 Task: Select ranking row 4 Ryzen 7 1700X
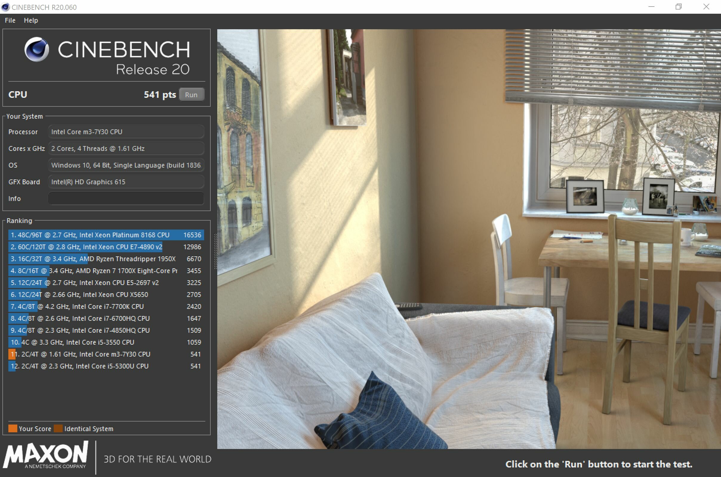(x=106, y=271)
